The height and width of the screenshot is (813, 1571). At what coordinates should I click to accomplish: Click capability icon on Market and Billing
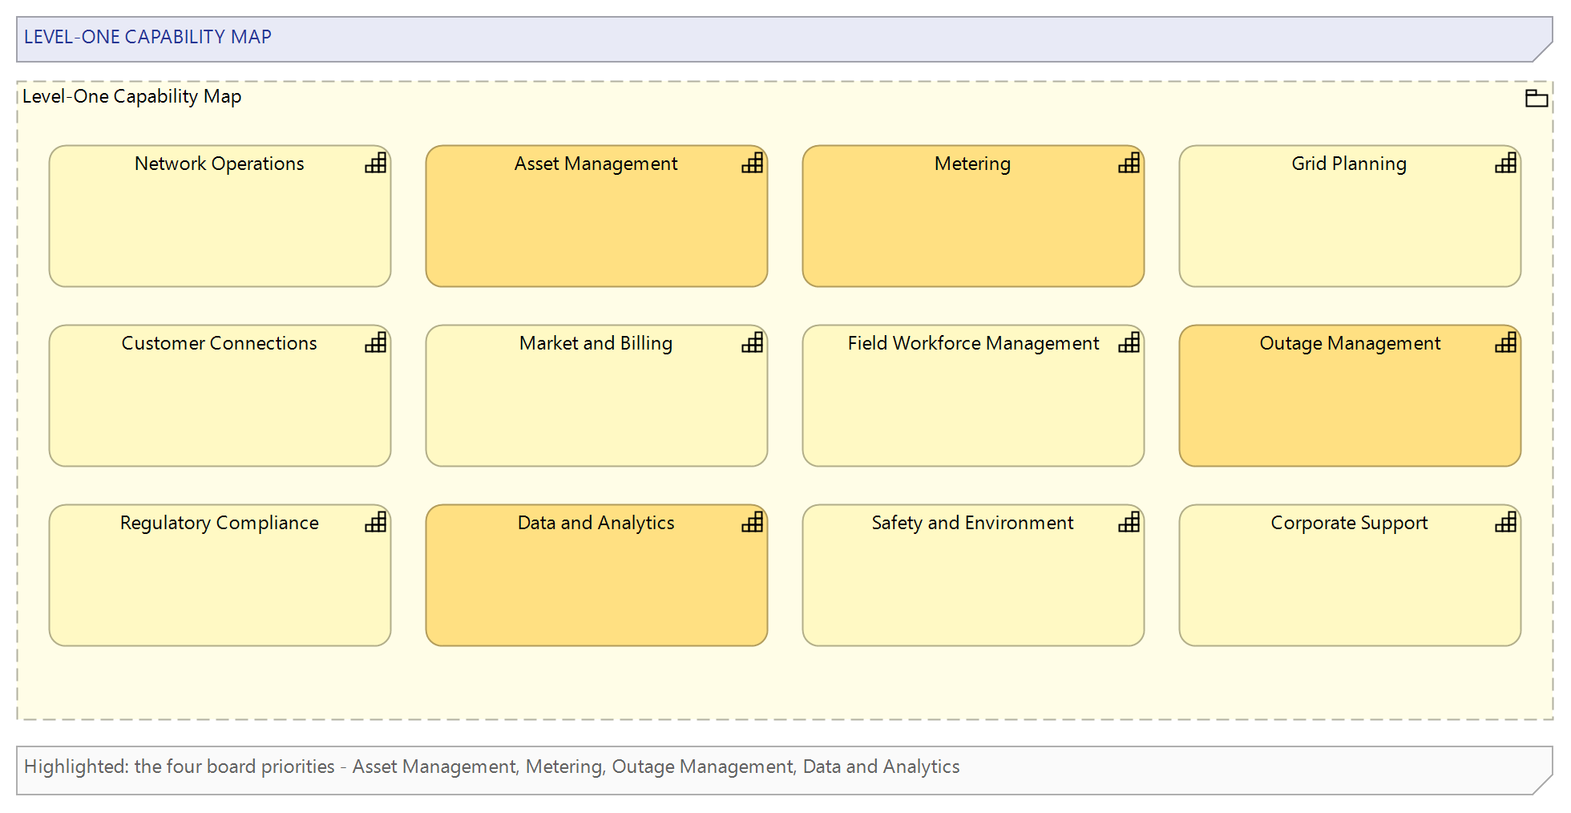pos(753,343)
